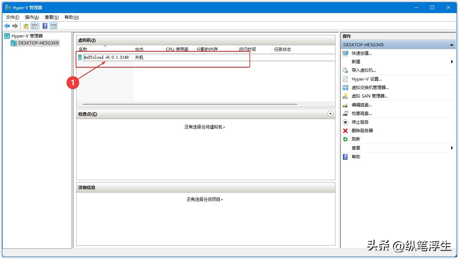This screenshot has height=259, width=459.
Task: Open 帮助 in the actions pane
Action: pos(356,157)
